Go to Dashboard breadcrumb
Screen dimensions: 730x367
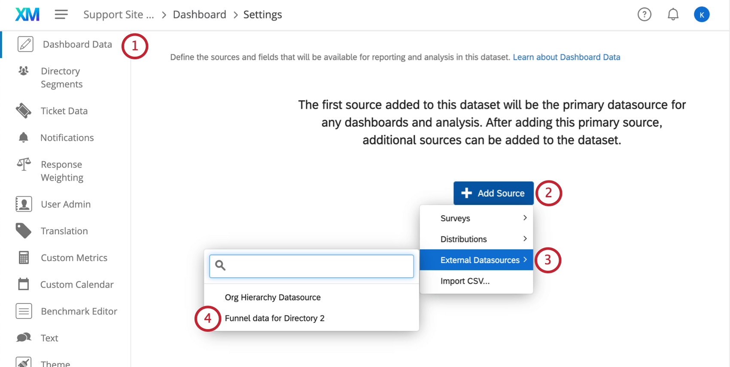point(199,15)
